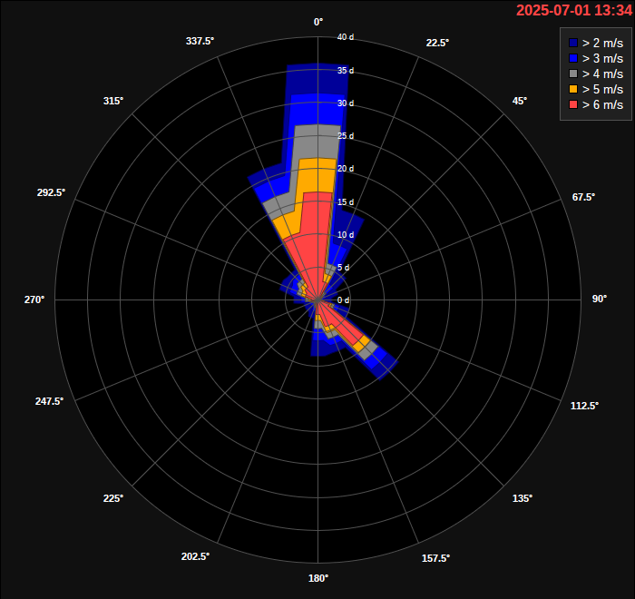Click the 67.5° direction label
Screen dimensions: 635x599
(583, 197)
